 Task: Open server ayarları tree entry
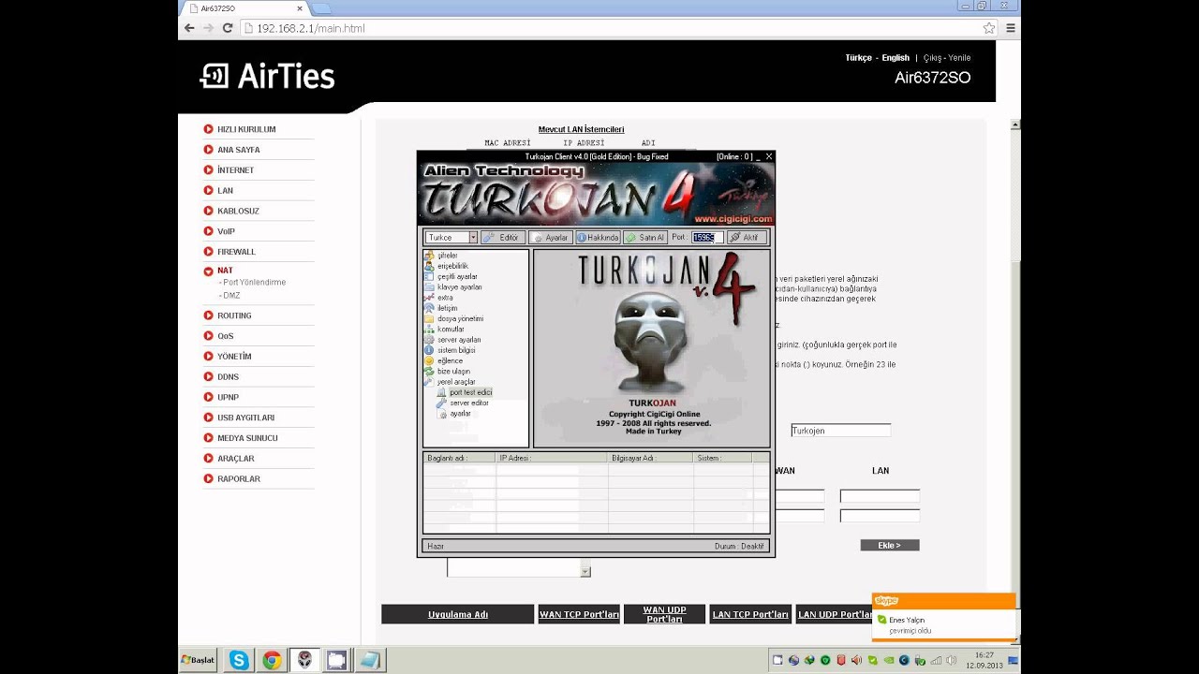pos(459,340)
